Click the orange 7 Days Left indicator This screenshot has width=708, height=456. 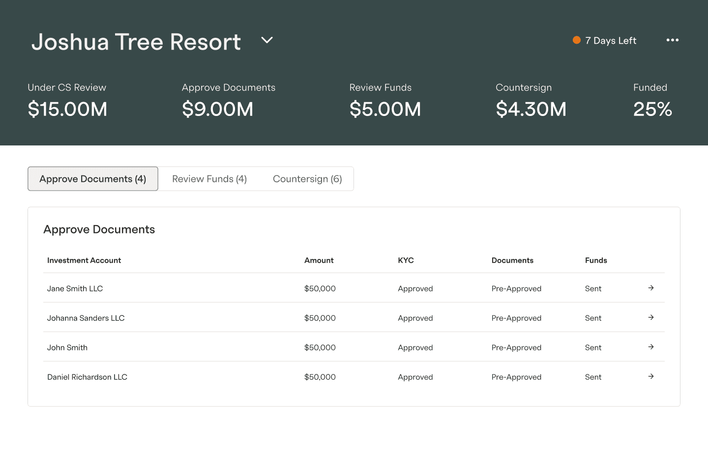tap(605, 40)
